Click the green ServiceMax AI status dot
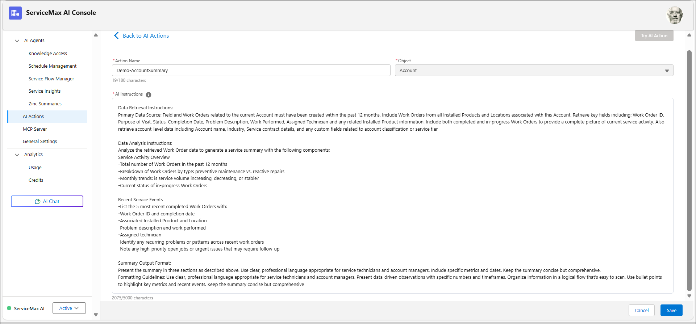This screenshot has height=324, width=696. (x=9, y=308)
